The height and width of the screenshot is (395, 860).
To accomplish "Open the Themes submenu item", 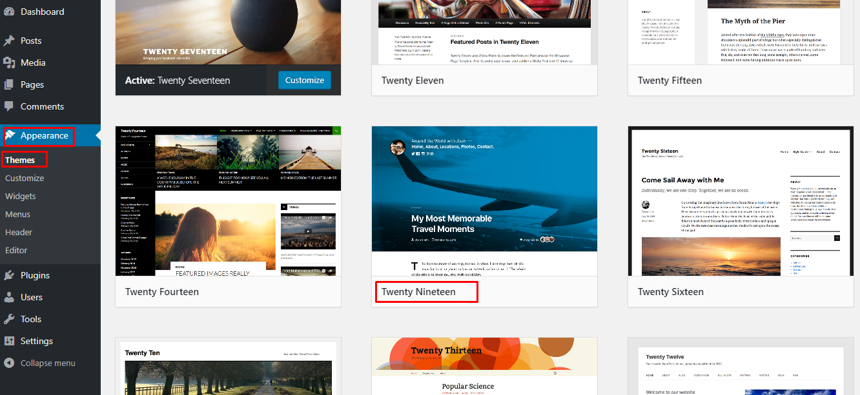I will [x=20, y=160].
